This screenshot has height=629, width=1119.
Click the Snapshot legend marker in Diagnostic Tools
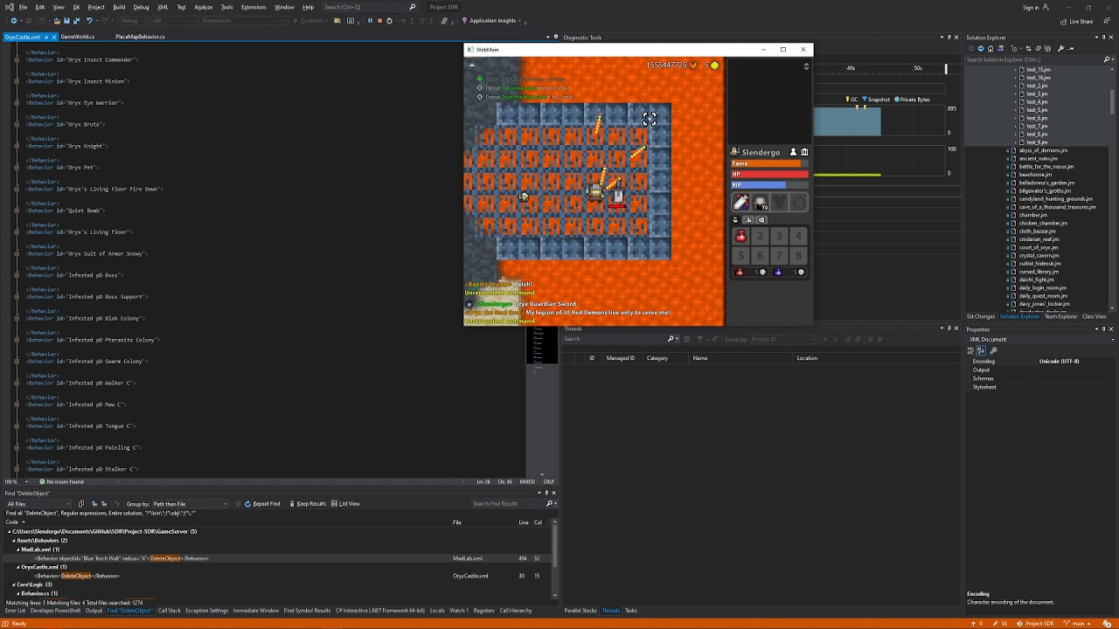(865, 99)
